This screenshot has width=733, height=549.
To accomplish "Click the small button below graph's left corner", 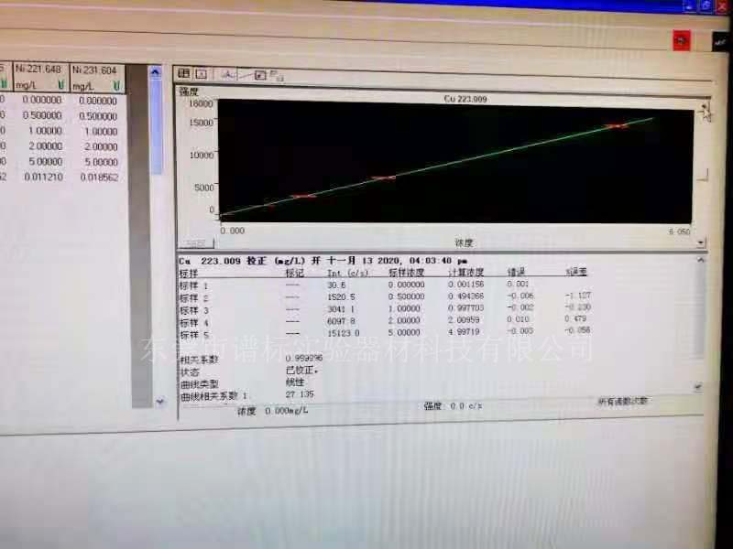I will pos(195,243).
